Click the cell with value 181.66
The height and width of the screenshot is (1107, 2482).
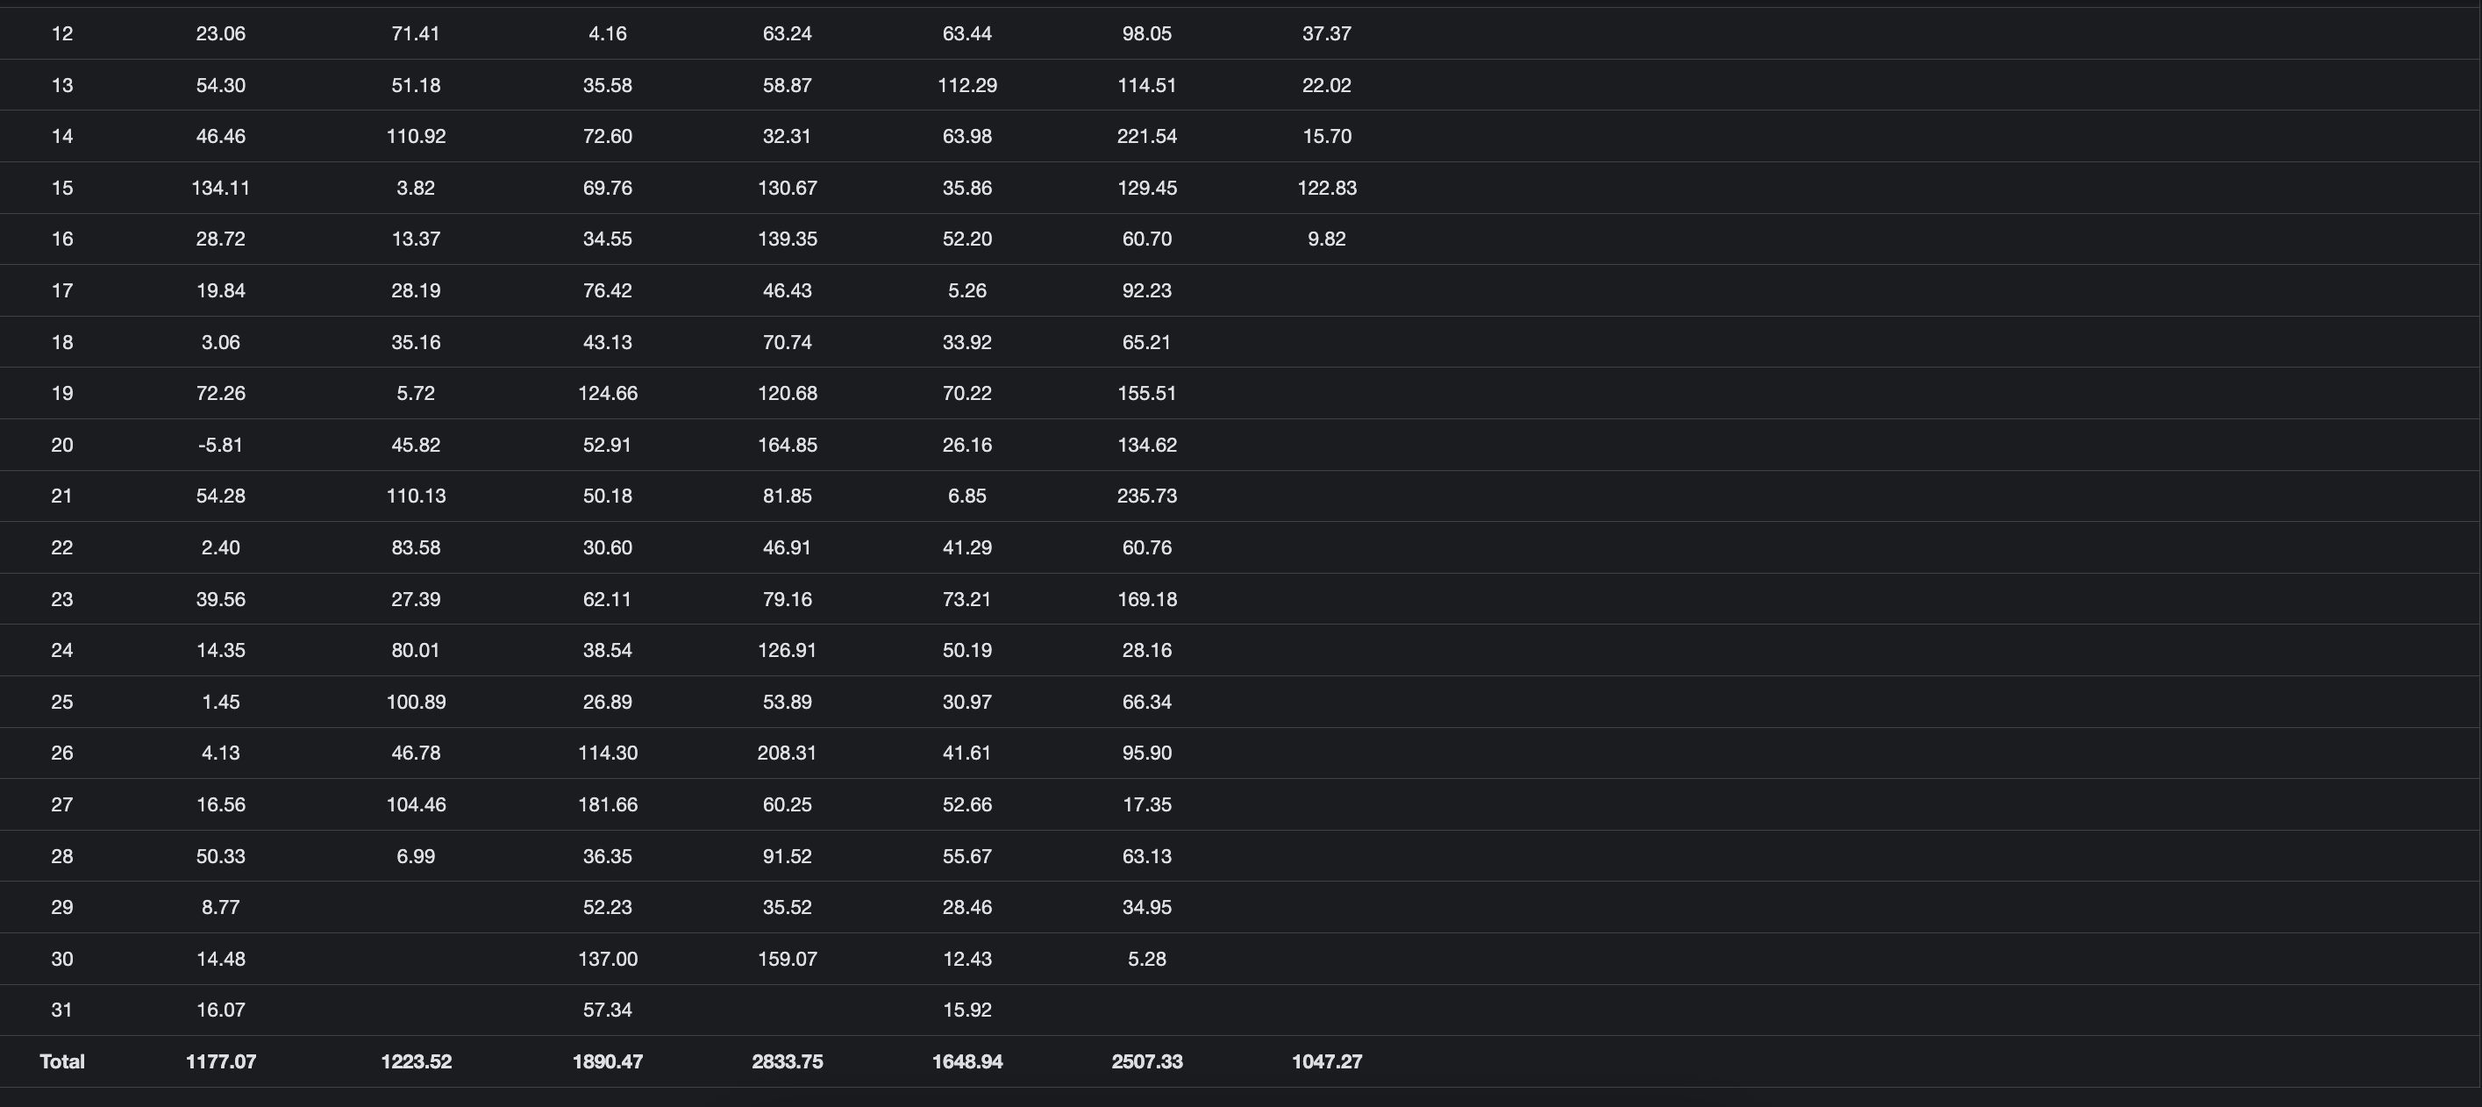607,804
